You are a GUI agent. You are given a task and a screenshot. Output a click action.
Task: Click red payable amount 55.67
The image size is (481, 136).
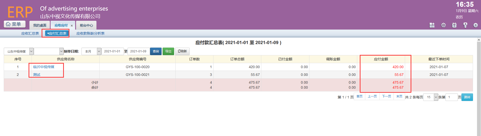click(x=399, y=75)
